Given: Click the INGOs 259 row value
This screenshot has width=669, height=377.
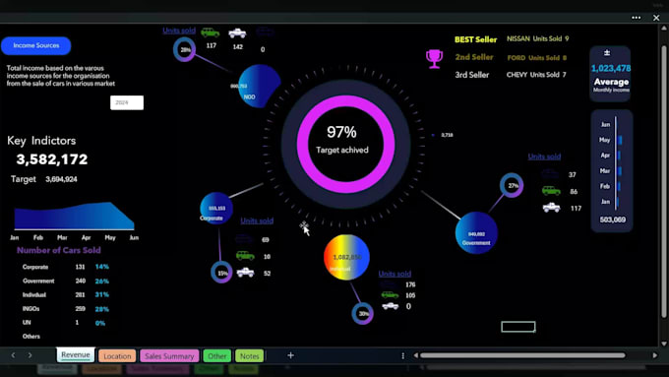Looking at the screenshot, I should click(80, 308).
